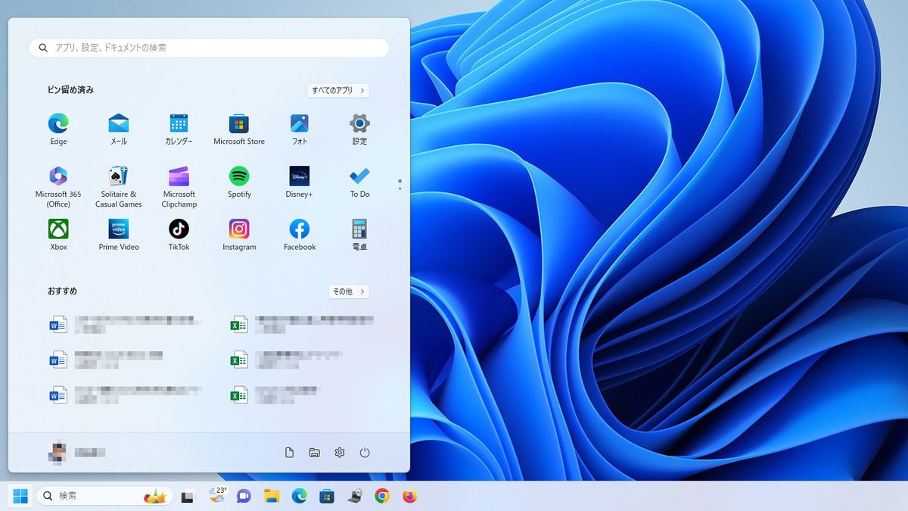This screenshot has height=511, width=908.
Task: Expand recommendations with その他 button
Action: [x=349, y=291]
